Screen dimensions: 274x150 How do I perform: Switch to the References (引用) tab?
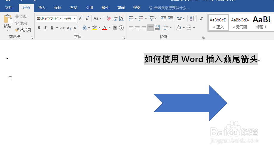[x=89, y=8]
